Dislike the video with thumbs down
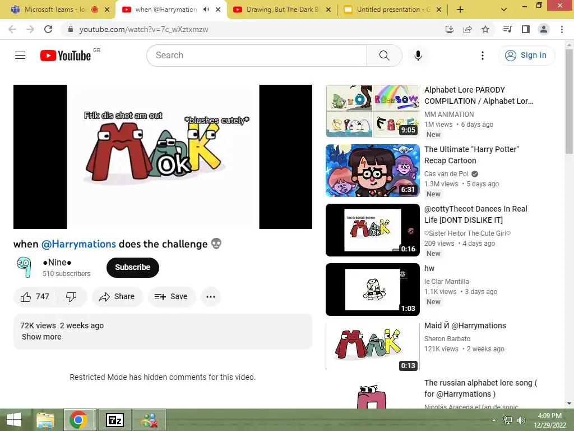This screenshot has width=574, height=431. coord(71,296)
